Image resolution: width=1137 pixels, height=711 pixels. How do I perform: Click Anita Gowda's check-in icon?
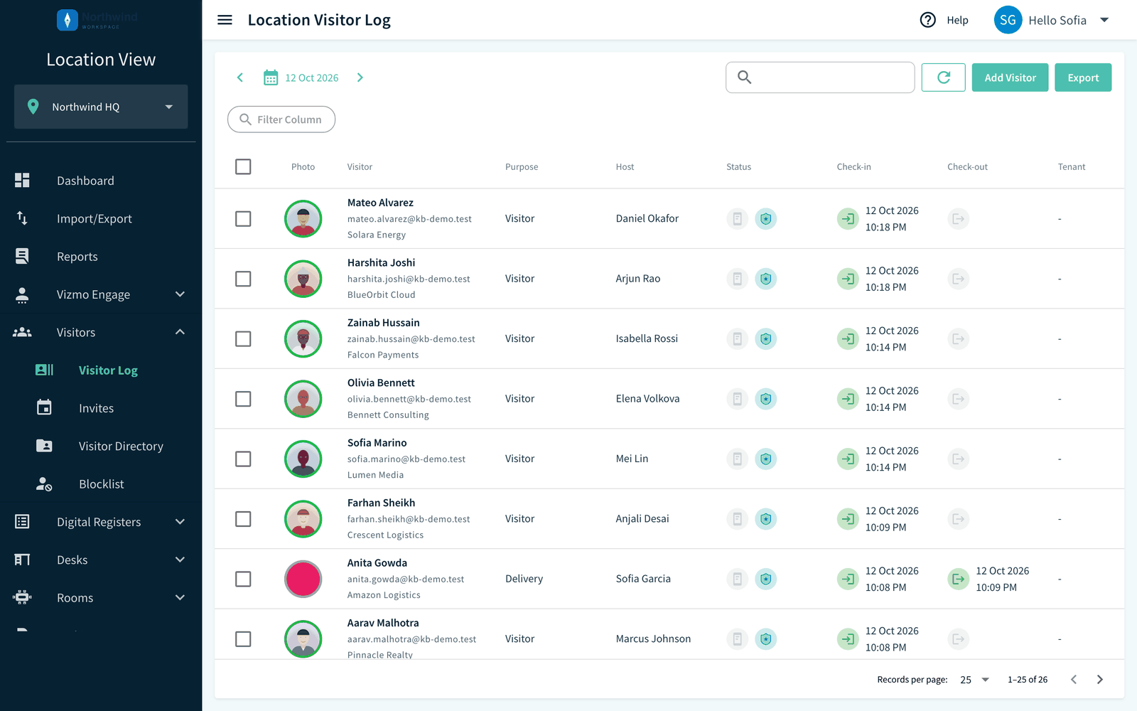coord(847,579)
